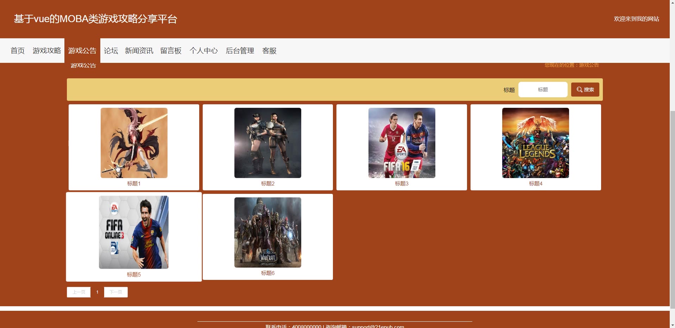The width and height of the screenshot is (675, 328).
Task: Go to 游戏攻略 in navigation bar
Action: (x=47, y=51)
